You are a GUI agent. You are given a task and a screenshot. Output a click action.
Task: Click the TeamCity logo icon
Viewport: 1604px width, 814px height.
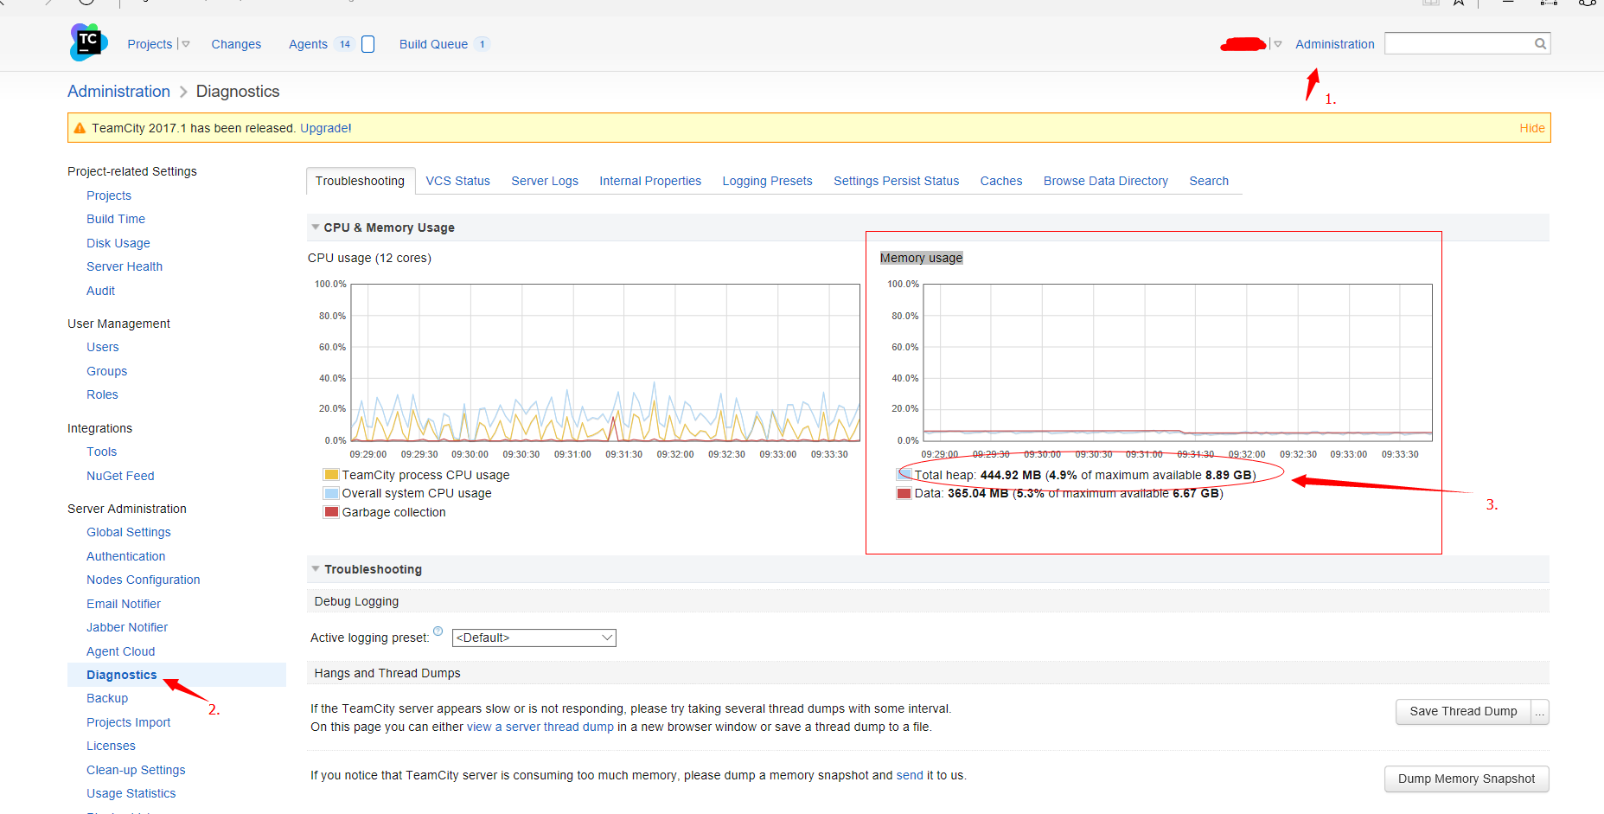88,42
